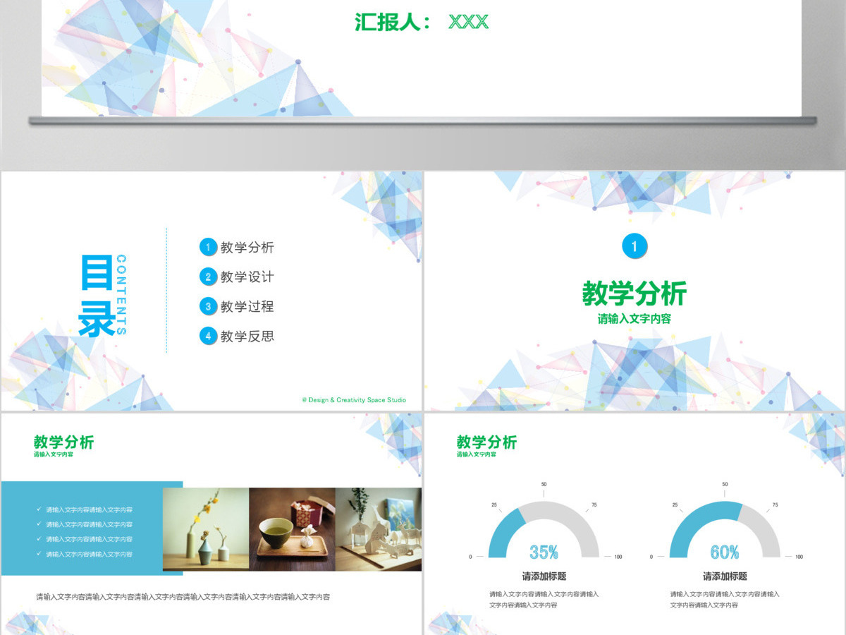Select the XXX presenter name placeholder
Screen dimensions: 846x635
click(468, 22)
